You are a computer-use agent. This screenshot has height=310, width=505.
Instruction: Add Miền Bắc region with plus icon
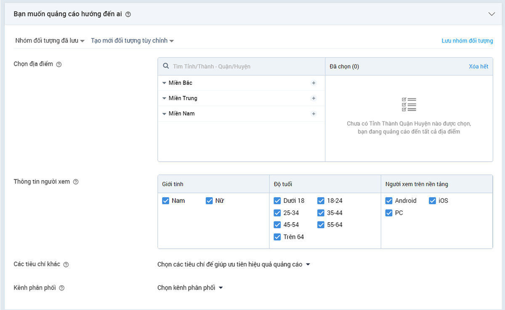pos(314,83)
